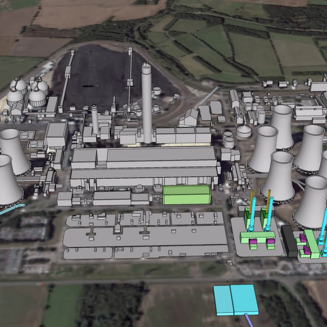Click the cyan rectangular block at bottom

coord(235,300)
